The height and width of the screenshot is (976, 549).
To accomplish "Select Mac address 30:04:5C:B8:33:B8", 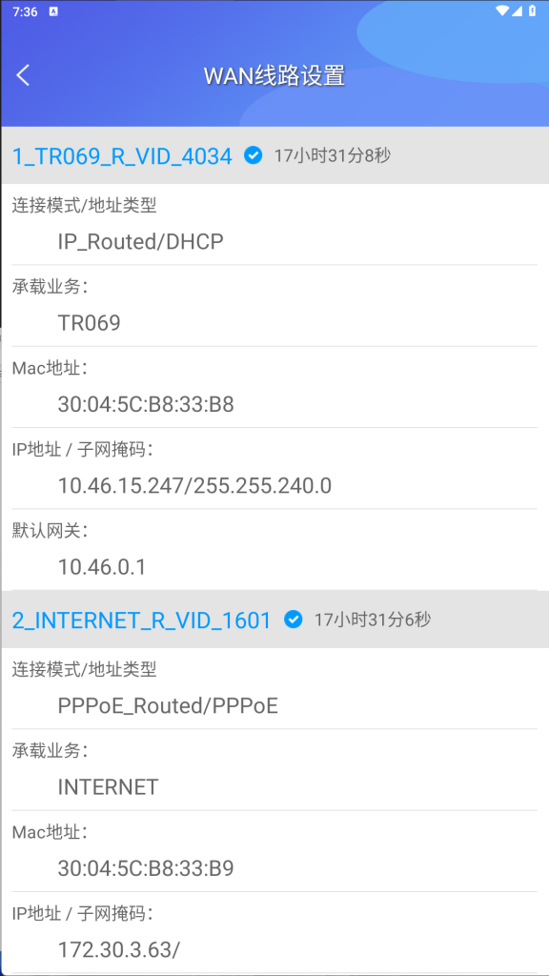I will pyautogui.click(x=146, y=404).
